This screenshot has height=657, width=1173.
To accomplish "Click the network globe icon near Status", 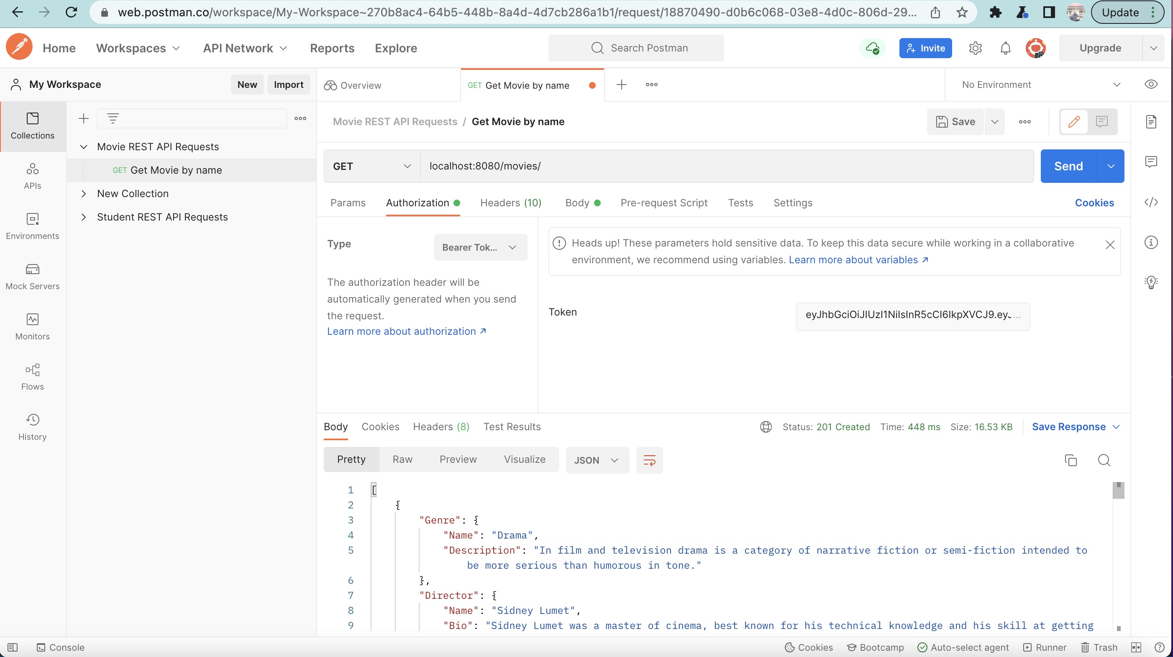I will pyautogui.click(x=766, y=427).
